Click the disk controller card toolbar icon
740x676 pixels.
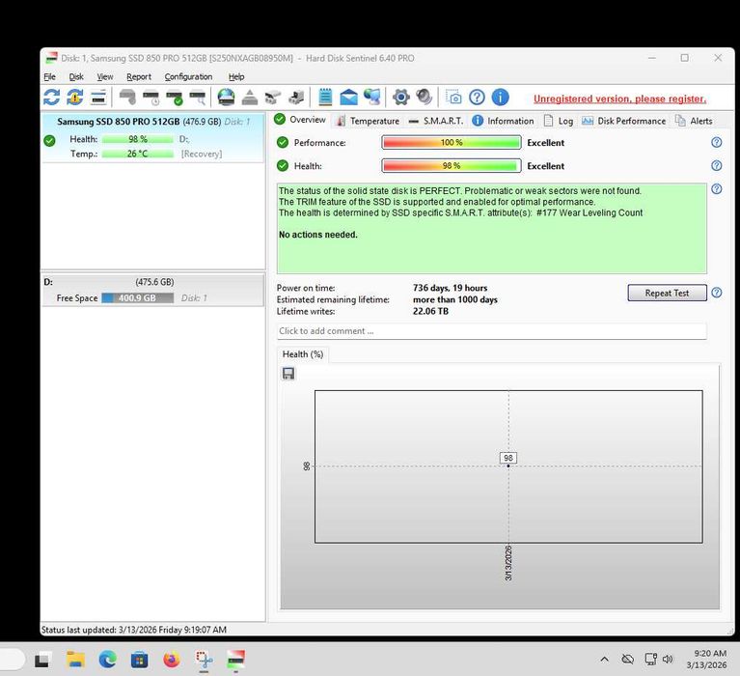point(273,98)
